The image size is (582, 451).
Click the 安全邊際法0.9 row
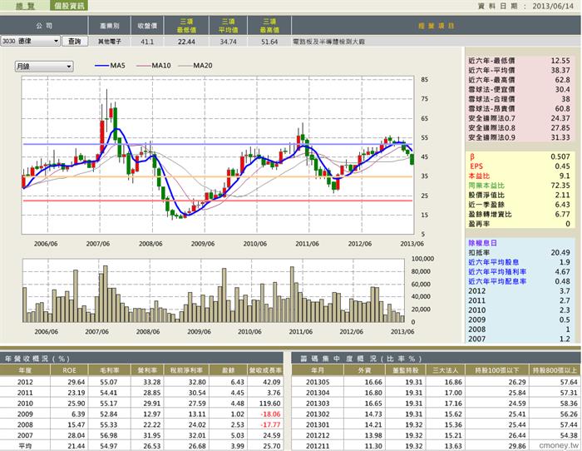(x=519, y=137)
